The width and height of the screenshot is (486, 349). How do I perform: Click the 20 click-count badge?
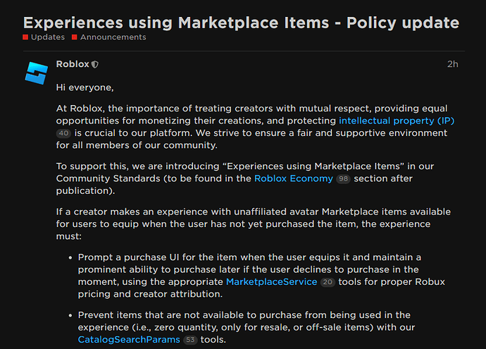click(328, 282)
